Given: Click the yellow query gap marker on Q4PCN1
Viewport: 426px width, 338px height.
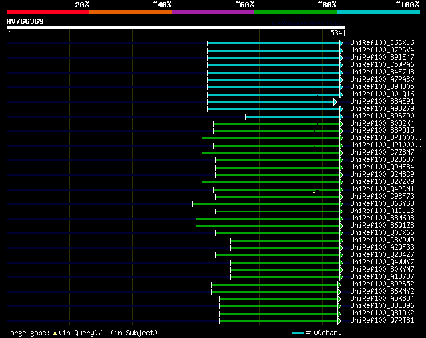Looking at the screenshot, I should (314, 192).
